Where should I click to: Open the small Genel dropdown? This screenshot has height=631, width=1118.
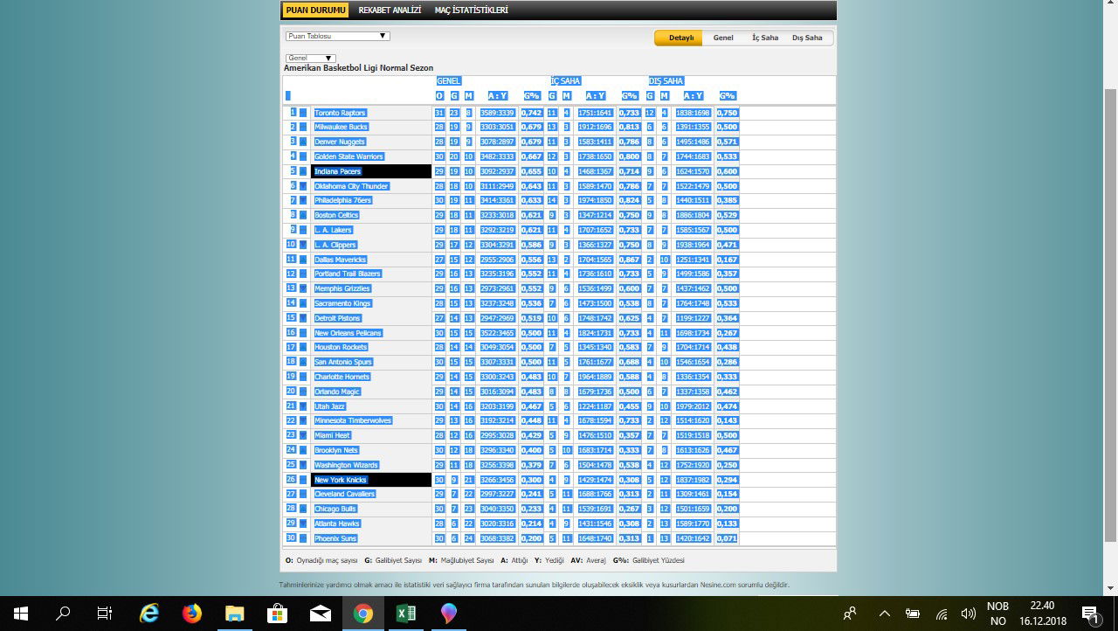[311, 58]
